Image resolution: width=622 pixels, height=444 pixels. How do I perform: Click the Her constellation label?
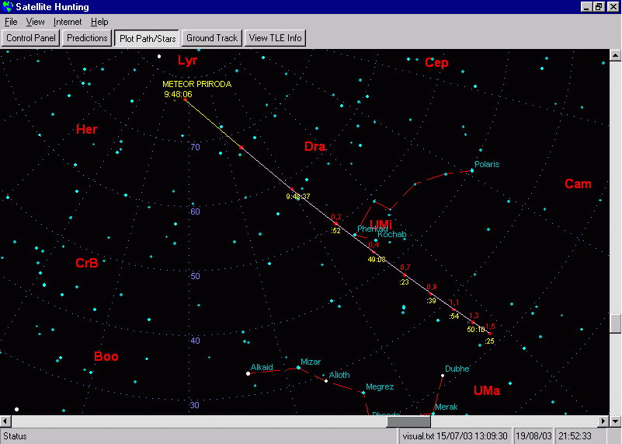(86, 129)
